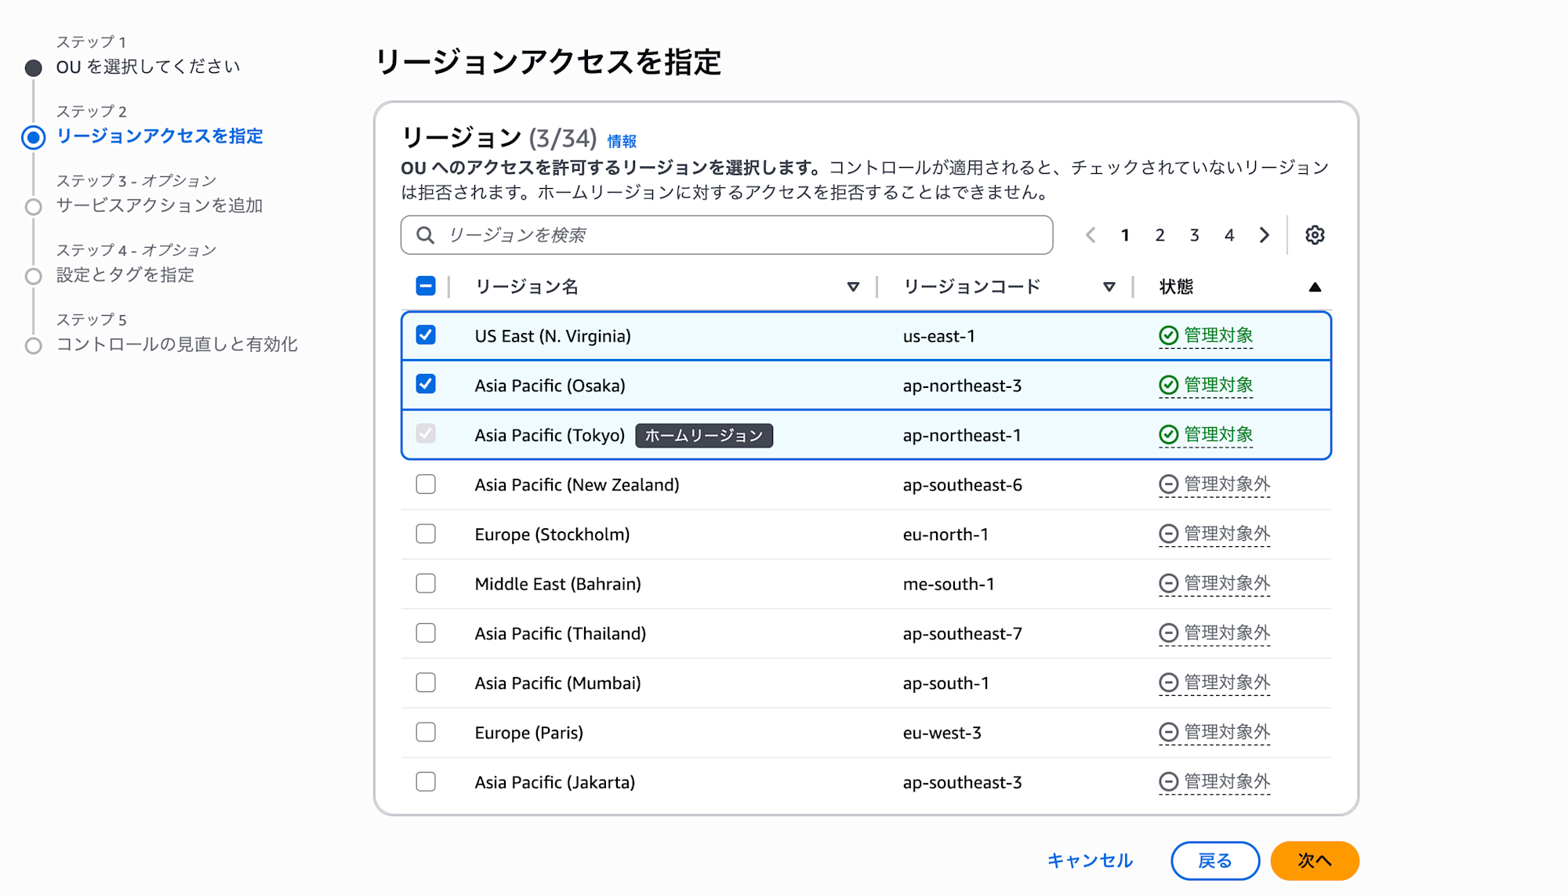1568x895 pixels.
Task: Click the green check icon beside us-east-1 status
Action: pos(1167,335)
